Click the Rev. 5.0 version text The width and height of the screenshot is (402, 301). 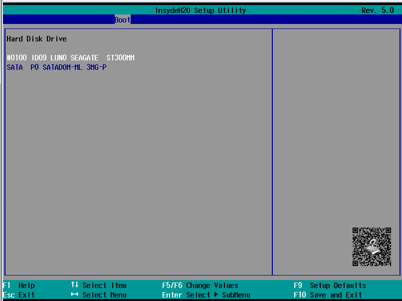[378, 10]
